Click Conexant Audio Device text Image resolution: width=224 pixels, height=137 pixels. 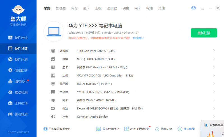92,117
